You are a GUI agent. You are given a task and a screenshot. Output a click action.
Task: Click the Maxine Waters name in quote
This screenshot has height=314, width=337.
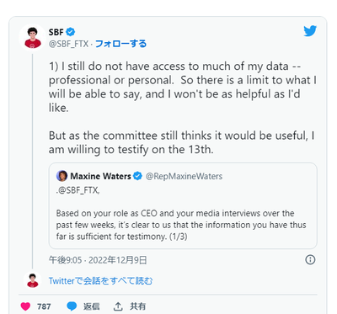100,176
